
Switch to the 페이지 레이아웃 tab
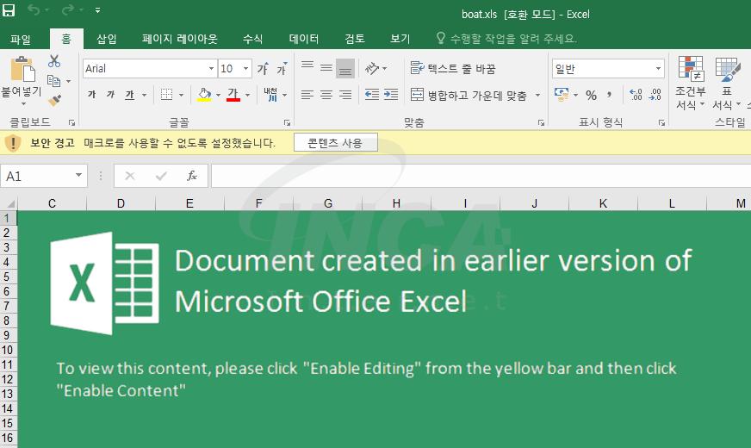click(180, 39)
